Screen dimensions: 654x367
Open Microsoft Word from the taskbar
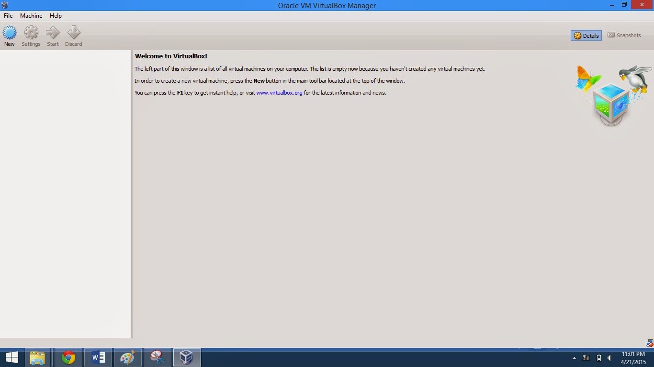point(98,357)
